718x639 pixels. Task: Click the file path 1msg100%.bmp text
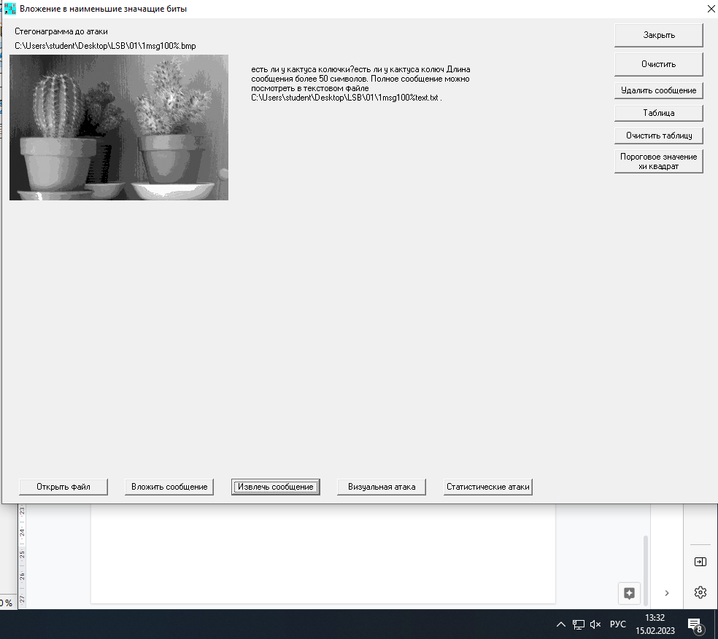coord(105,46)
